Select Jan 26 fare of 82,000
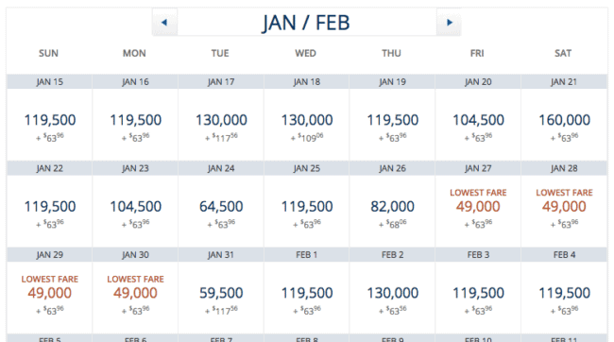Screen dimensions: 614x342 pyautogui.click(x=392, y=211)
